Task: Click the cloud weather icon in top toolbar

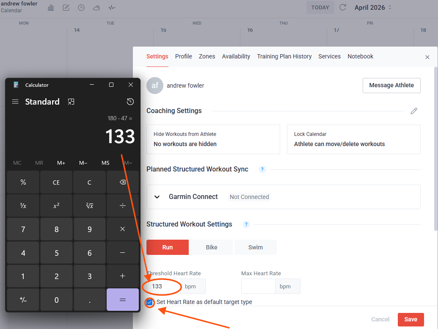Action: click(x=96, y=8)
